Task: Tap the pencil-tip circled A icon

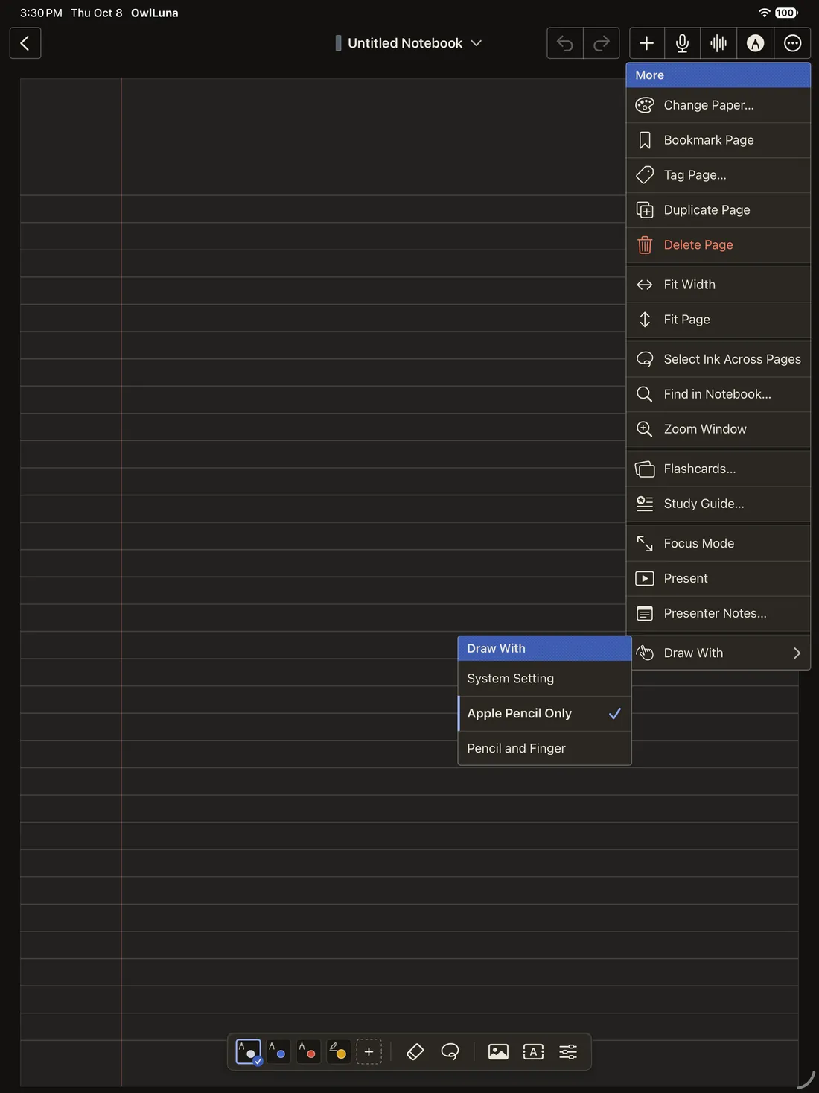Action: point(755,43)
